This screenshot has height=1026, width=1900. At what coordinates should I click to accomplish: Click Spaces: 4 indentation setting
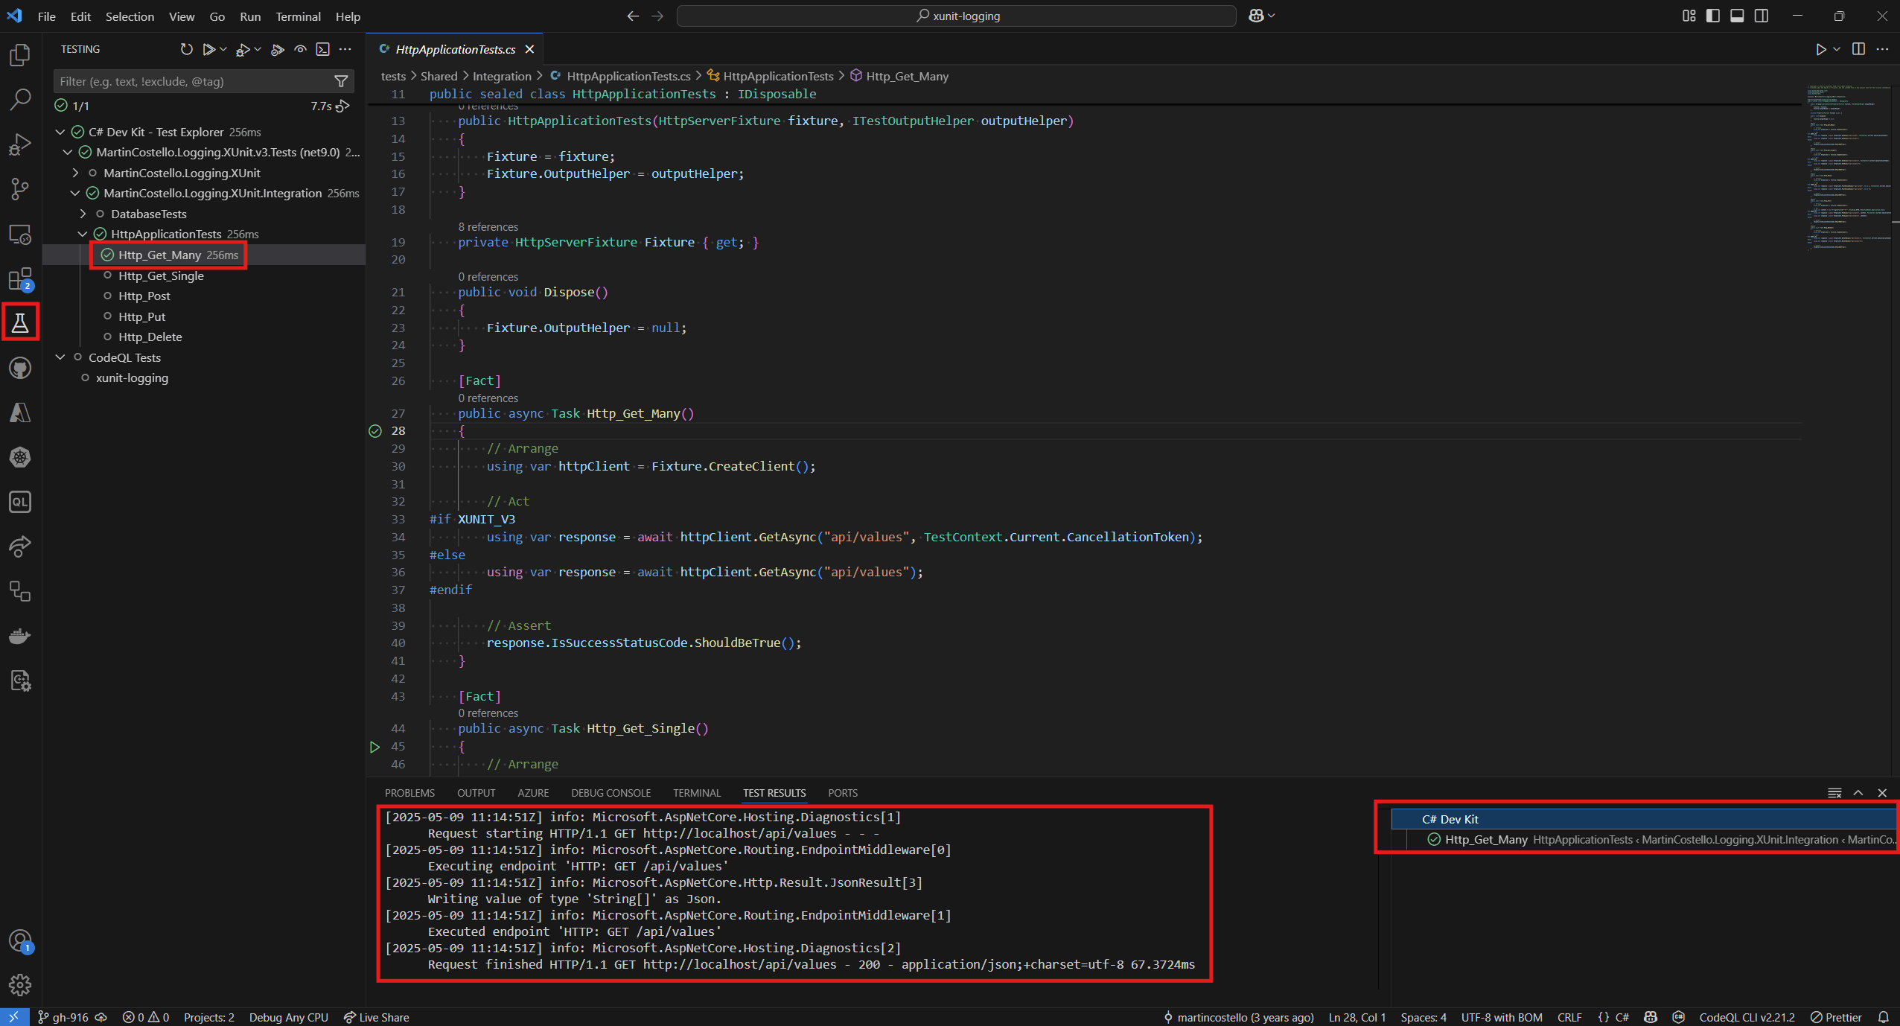pos(1424,1017)
